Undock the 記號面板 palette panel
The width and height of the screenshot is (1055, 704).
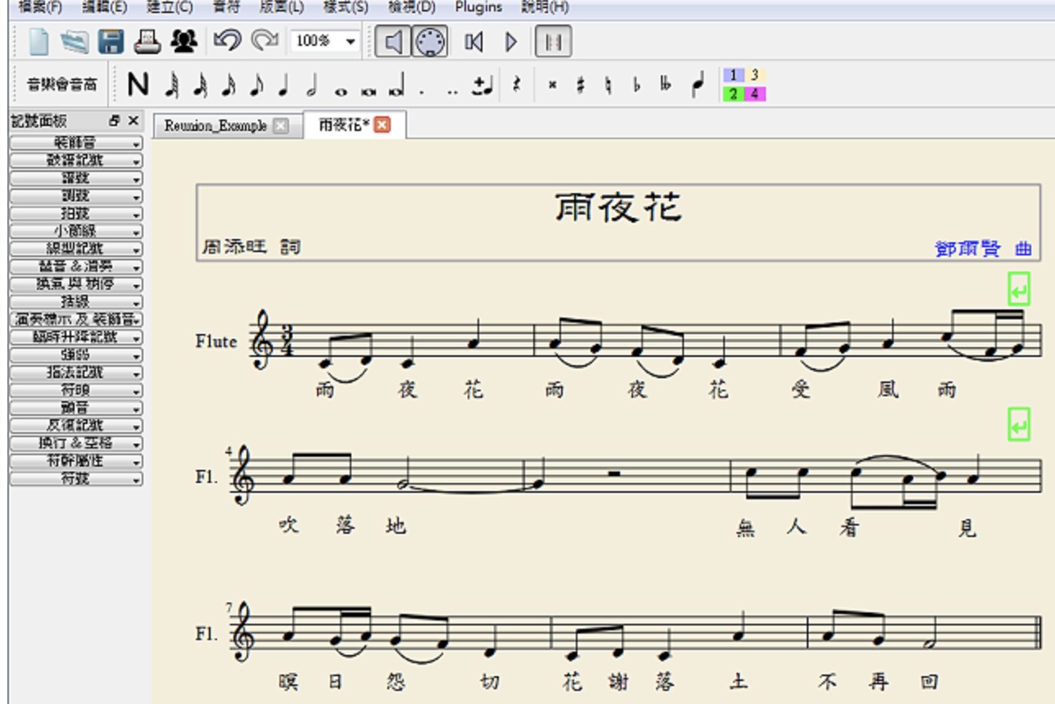point(115,121)
